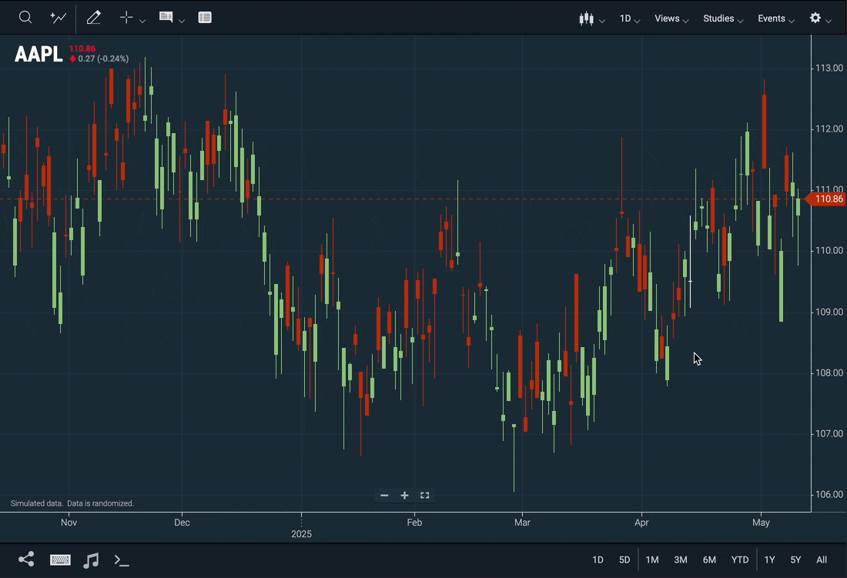Expand the crosshair options chevron

pos(142,21)
